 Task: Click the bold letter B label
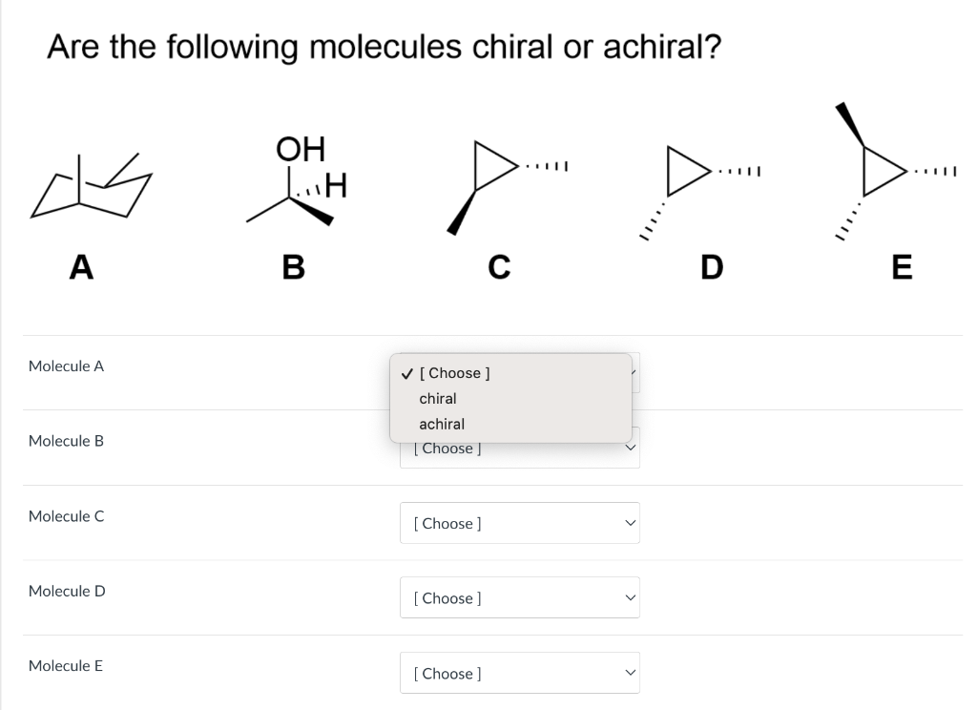[293, 266]
